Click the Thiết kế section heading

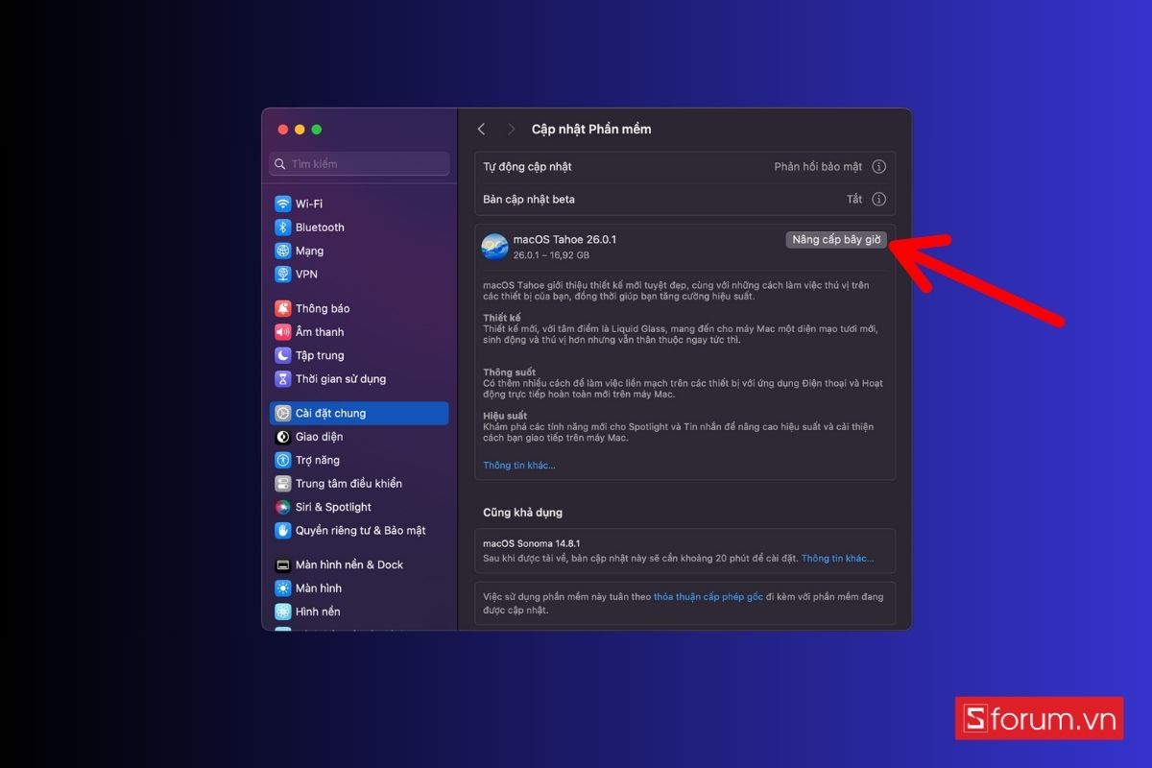pos(502,318)
